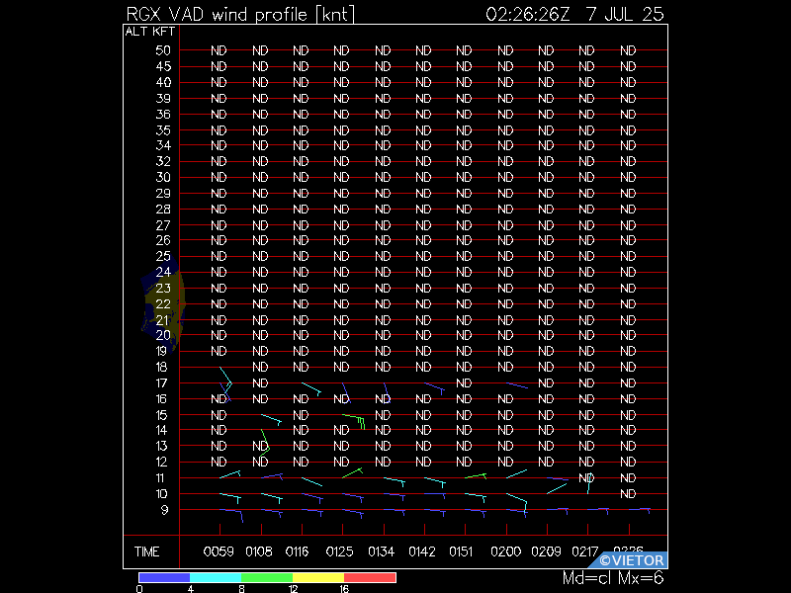Click the green segment of the wind-speed legend

[267, 577]
